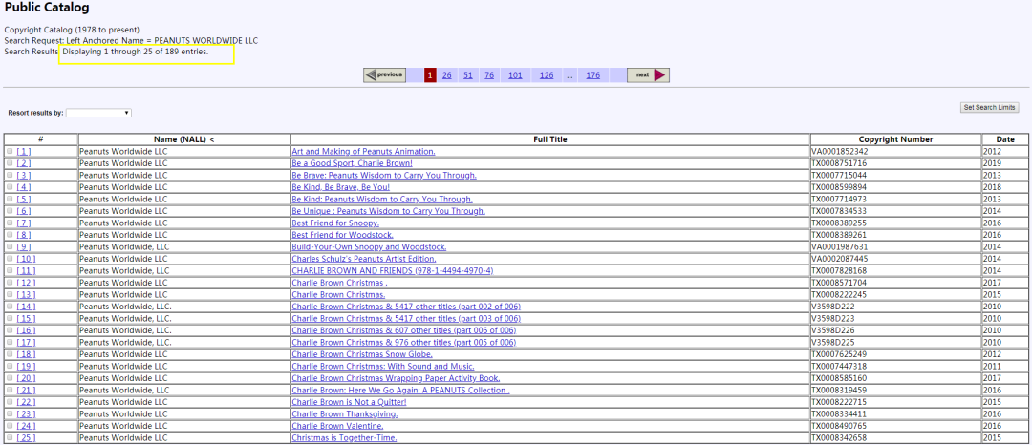Open Charlie Brown Valentine title
Screen dimensions: 1032x445
point(337,426)
